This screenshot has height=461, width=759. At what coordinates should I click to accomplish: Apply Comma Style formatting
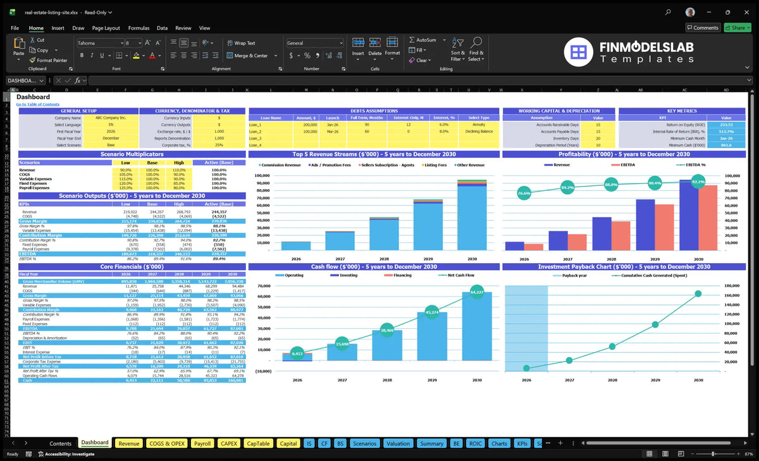coord(316,56)
